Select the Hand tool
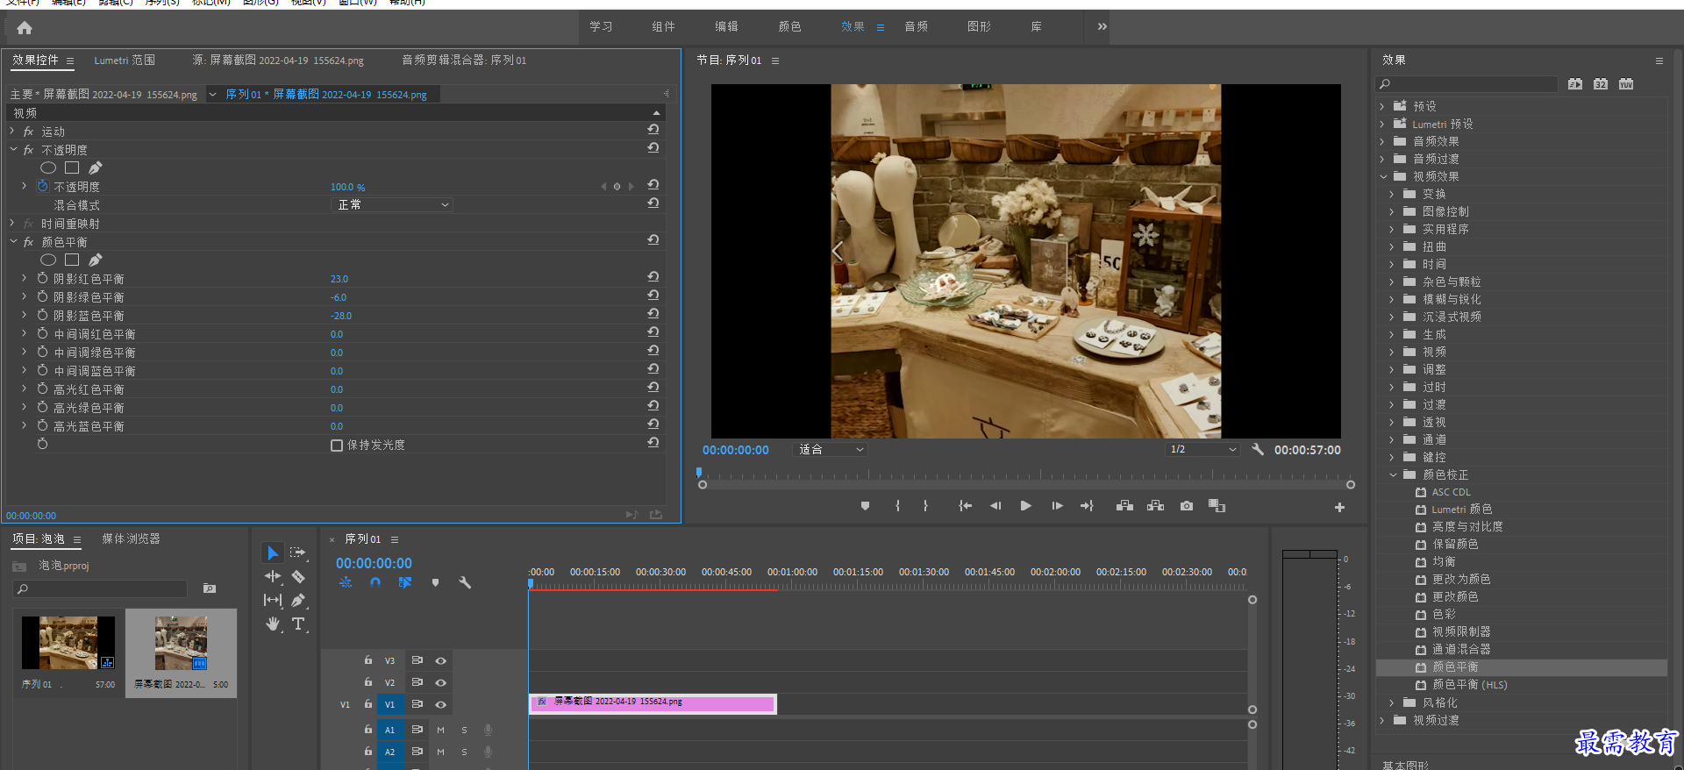The image size is (1684, 770). [x=273, y=624]
